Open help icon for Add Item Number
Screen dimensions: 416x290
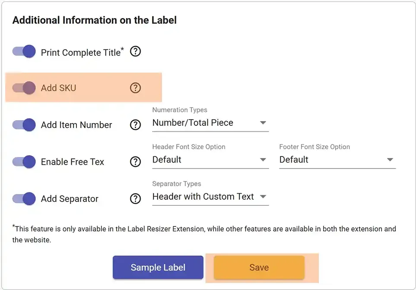[x=135, y=125]
